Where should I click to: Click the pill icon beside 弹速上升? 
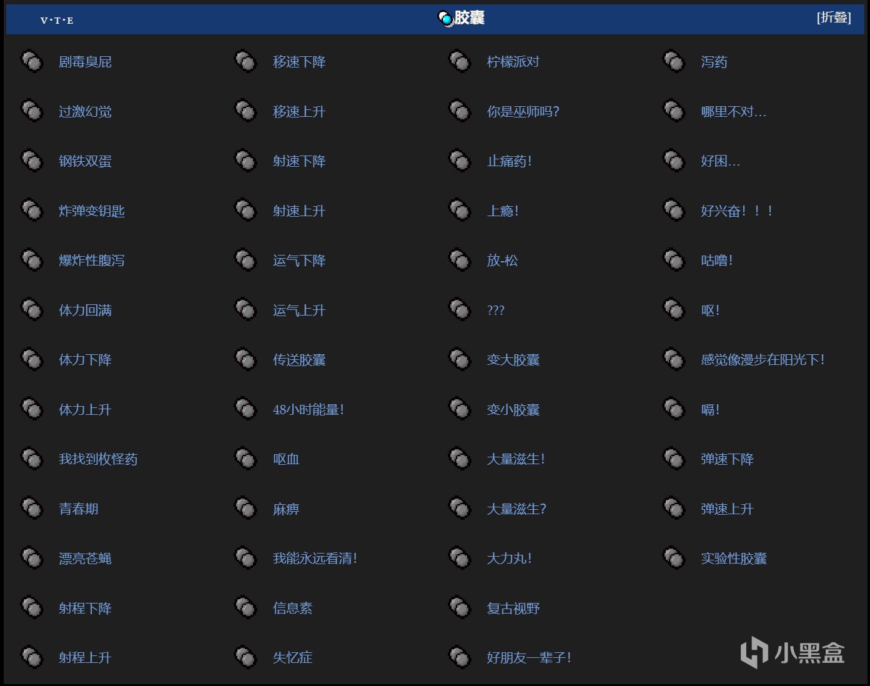674,509
